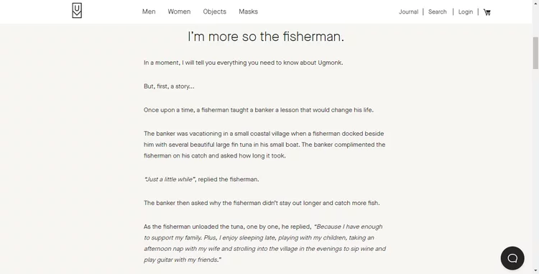Open the Men menu
Screen dimensions: 539x274
pos(149,12)
